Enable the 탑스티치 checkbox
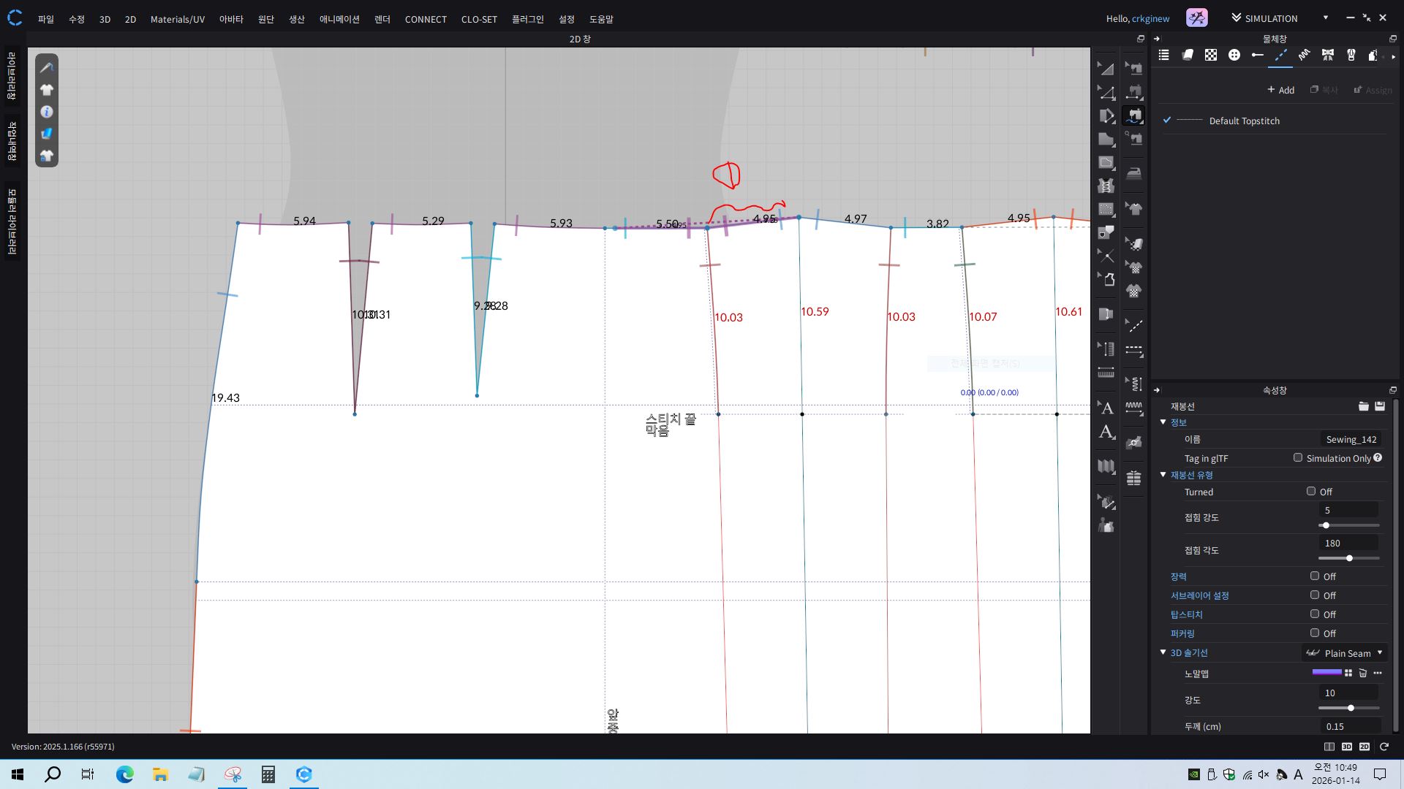 tap(1315, 614)
